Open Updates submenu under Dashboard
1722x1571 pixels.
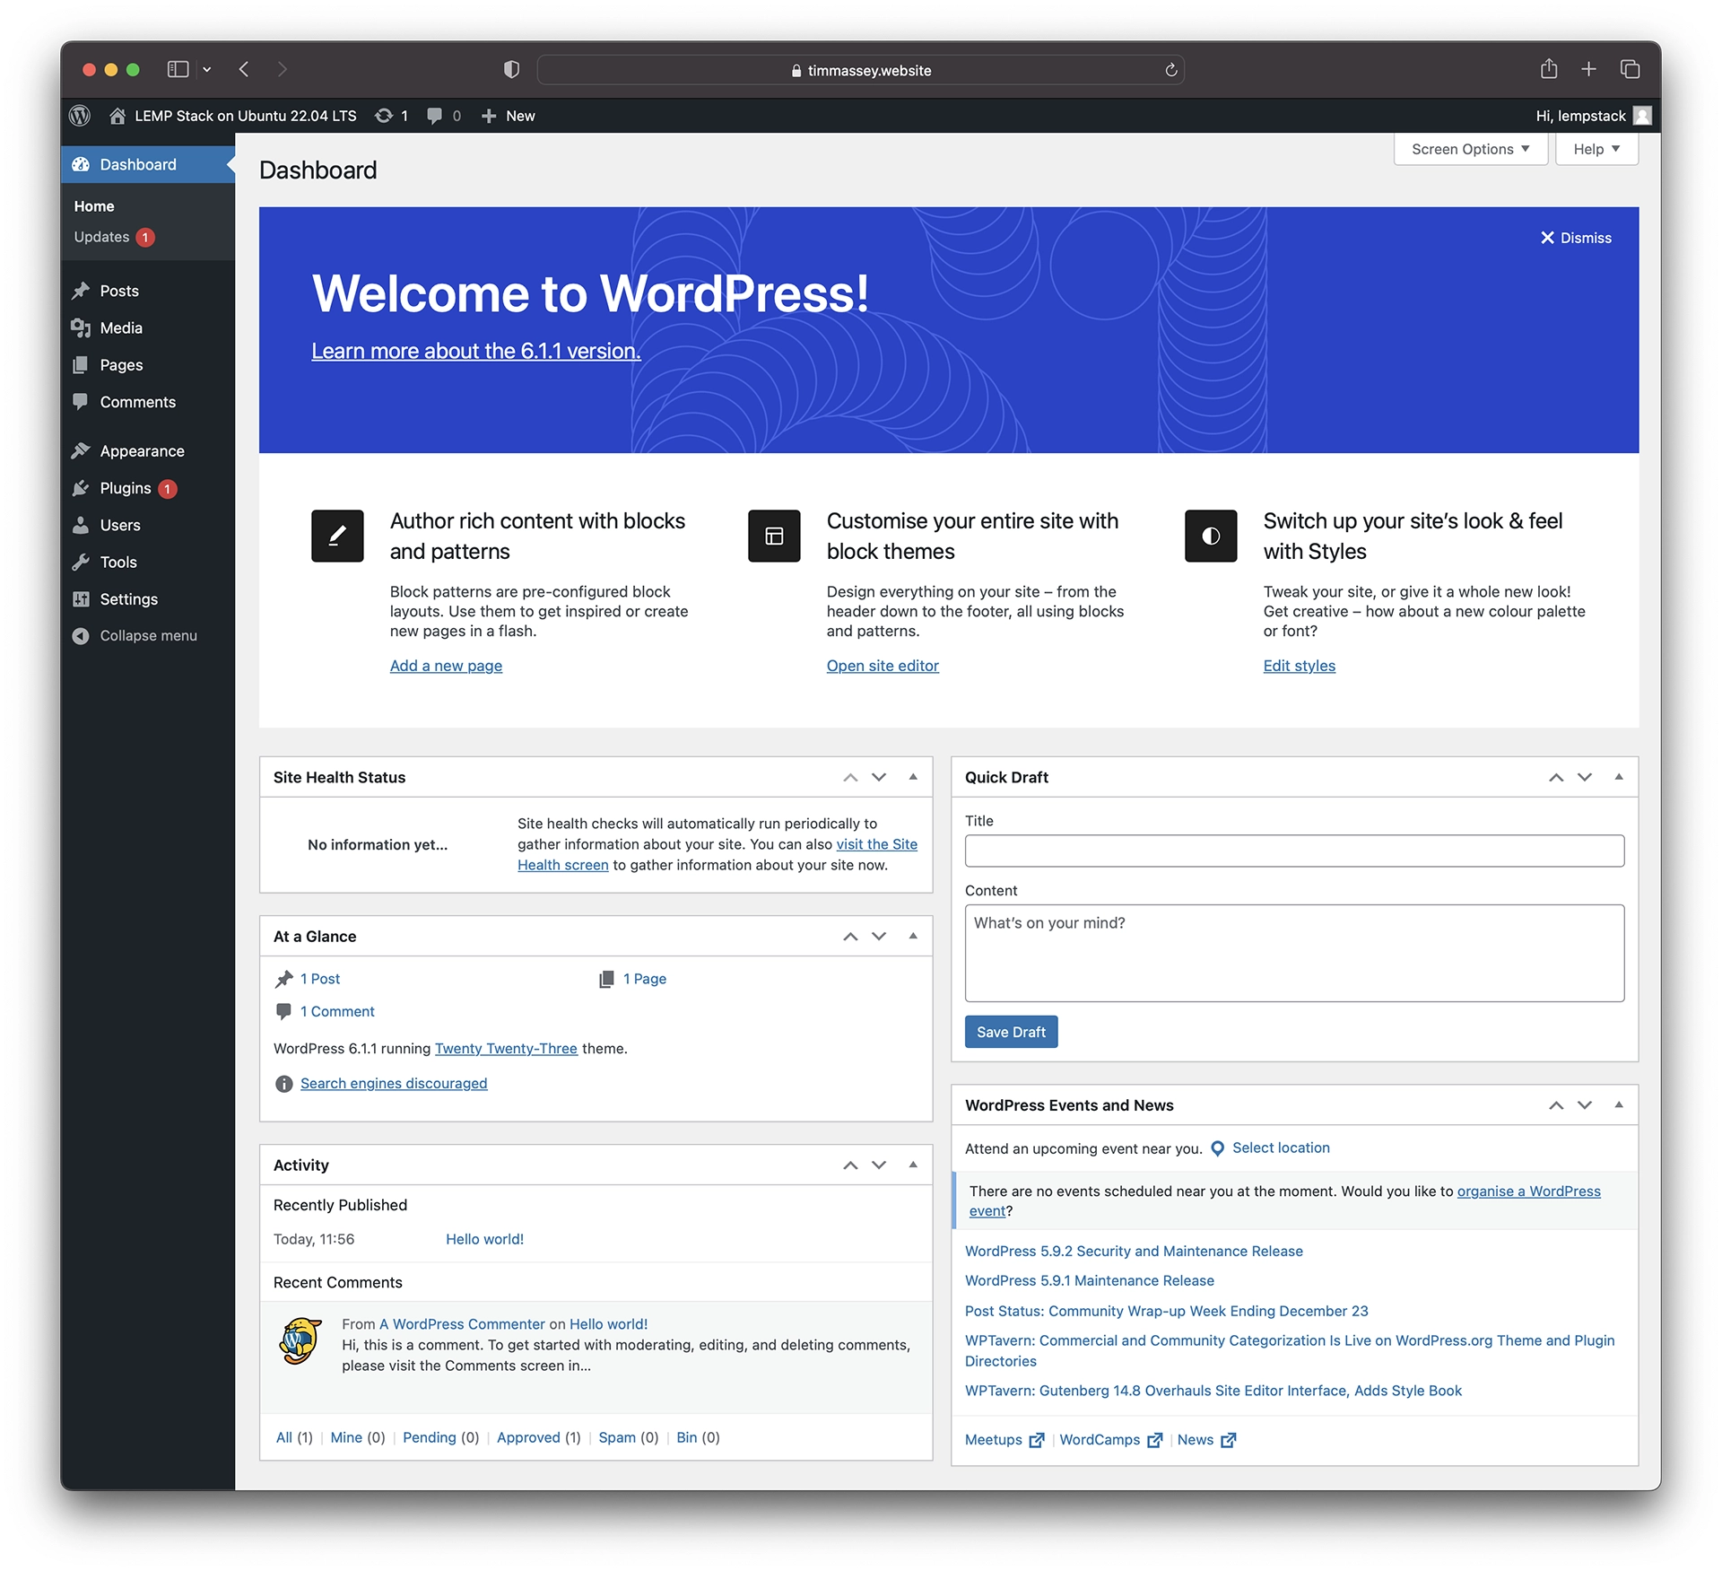(x=114, y=237)
